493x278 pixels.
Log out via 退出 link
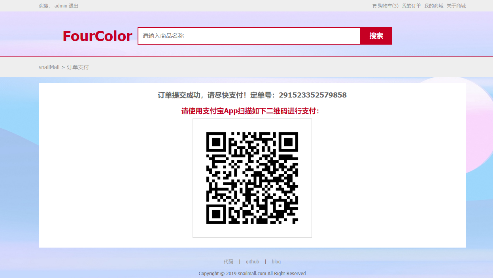coord(74,6)
